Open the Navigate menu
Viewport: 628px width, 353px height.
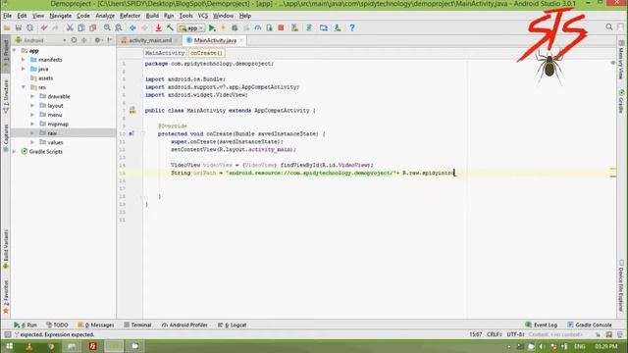coord(61,16)
